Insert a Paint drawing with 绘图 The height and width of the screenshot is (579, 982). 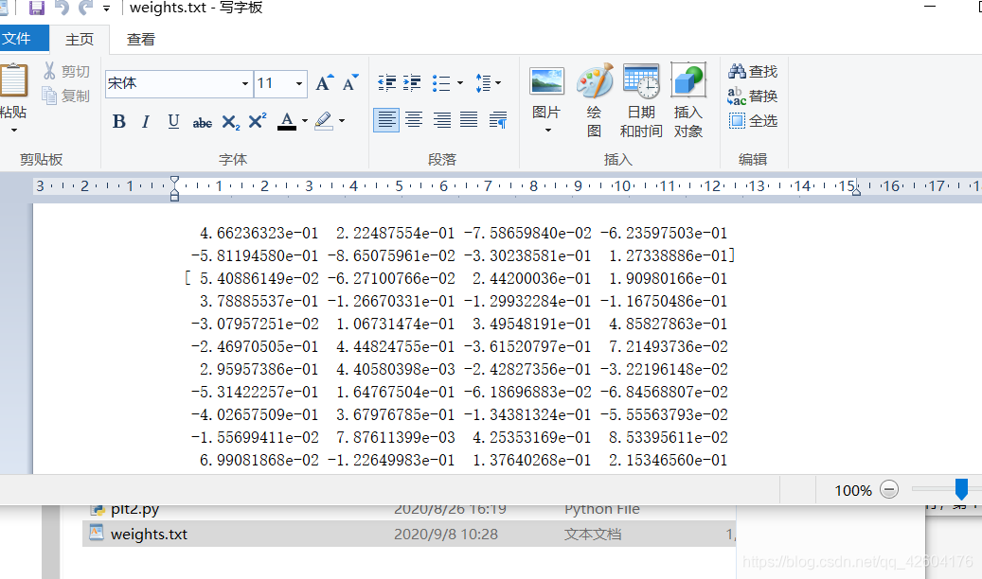point(595,100)
